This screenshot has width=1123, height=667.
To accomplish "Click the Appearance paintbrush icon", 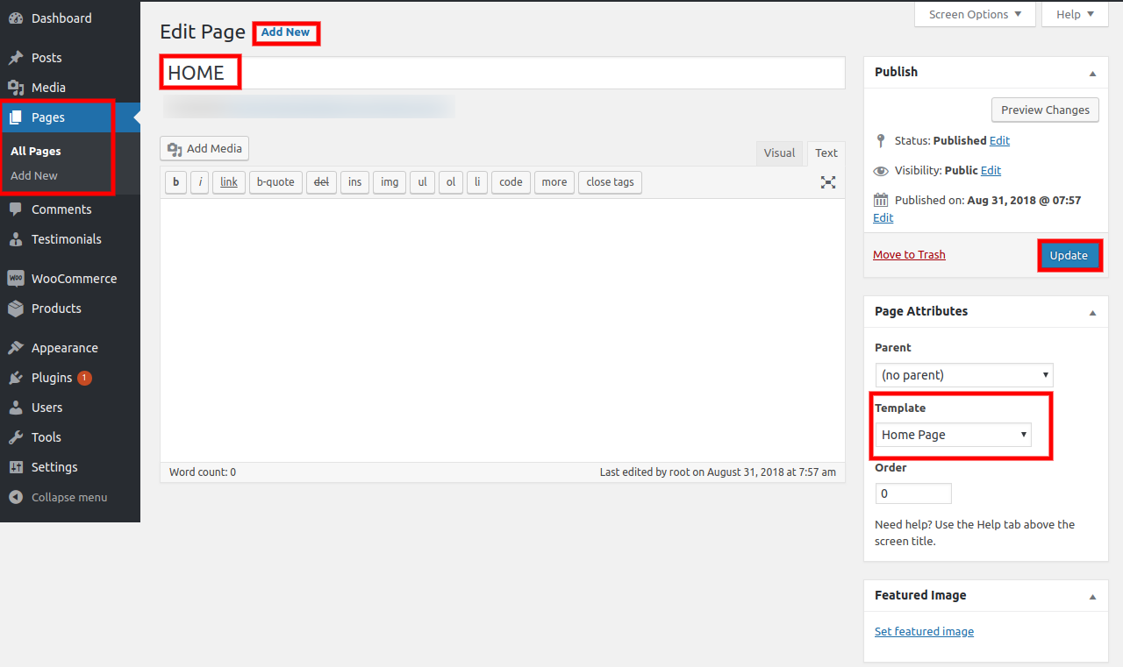I will coord(16,348).
